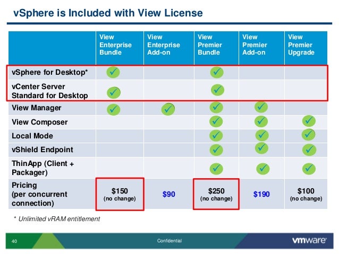The width and height of the screenshot is (339, 254).
Task: Click the vShield Endpoint row label
Action: [x=43, y=150]
